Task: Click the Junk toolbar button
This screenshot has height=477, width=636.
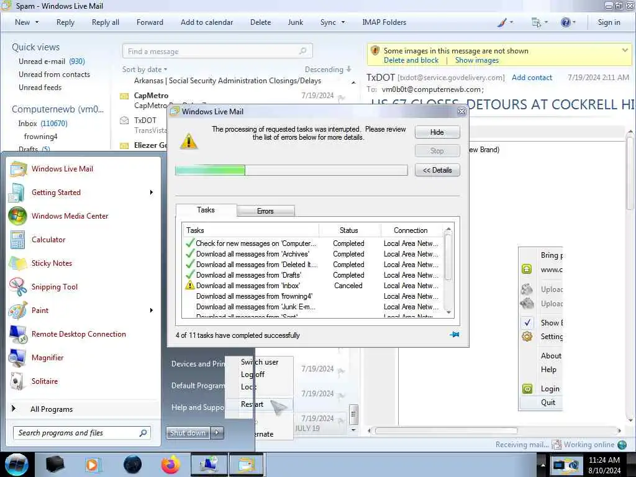Action: [295, 22]
